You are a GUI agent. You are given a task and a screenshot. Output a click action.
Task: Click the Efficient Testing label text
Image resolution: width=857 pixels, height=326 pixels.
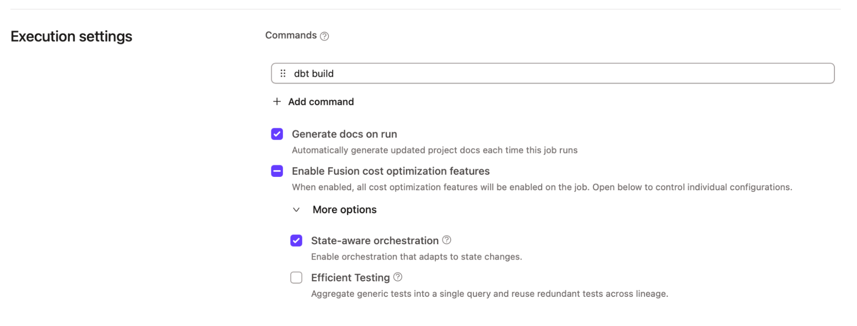350,277
